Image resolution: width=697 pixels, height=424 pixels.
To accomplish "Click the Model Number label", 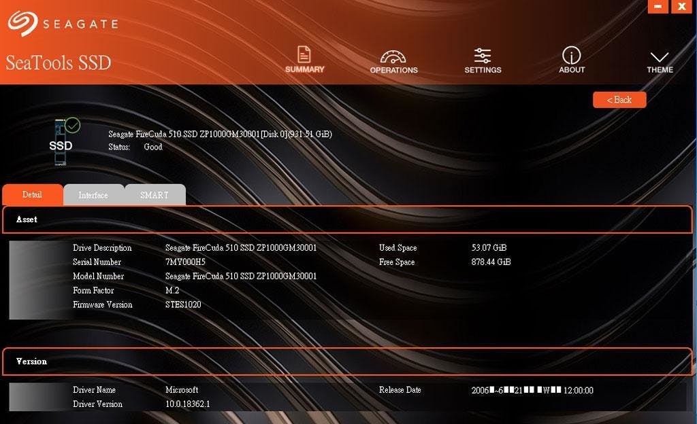I will click(x=98, y=277).
